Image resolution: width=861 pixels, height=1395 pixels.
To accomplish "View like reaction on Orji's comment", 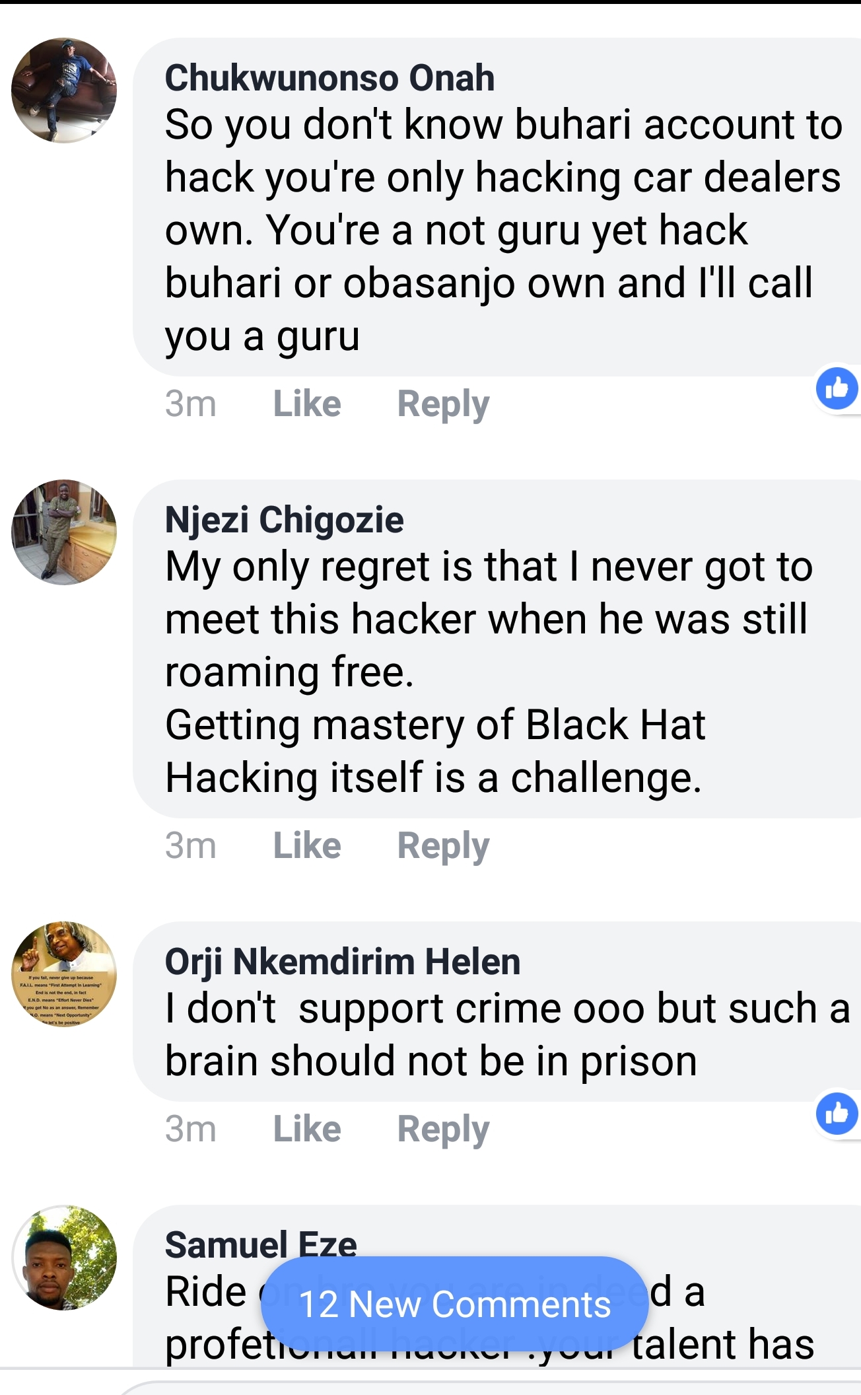I will pos(837,1114).
